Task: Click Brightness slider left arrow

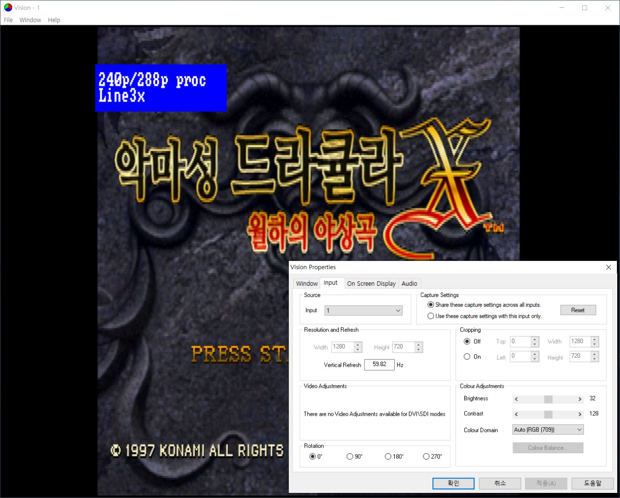Action: [x=517, y=399]
